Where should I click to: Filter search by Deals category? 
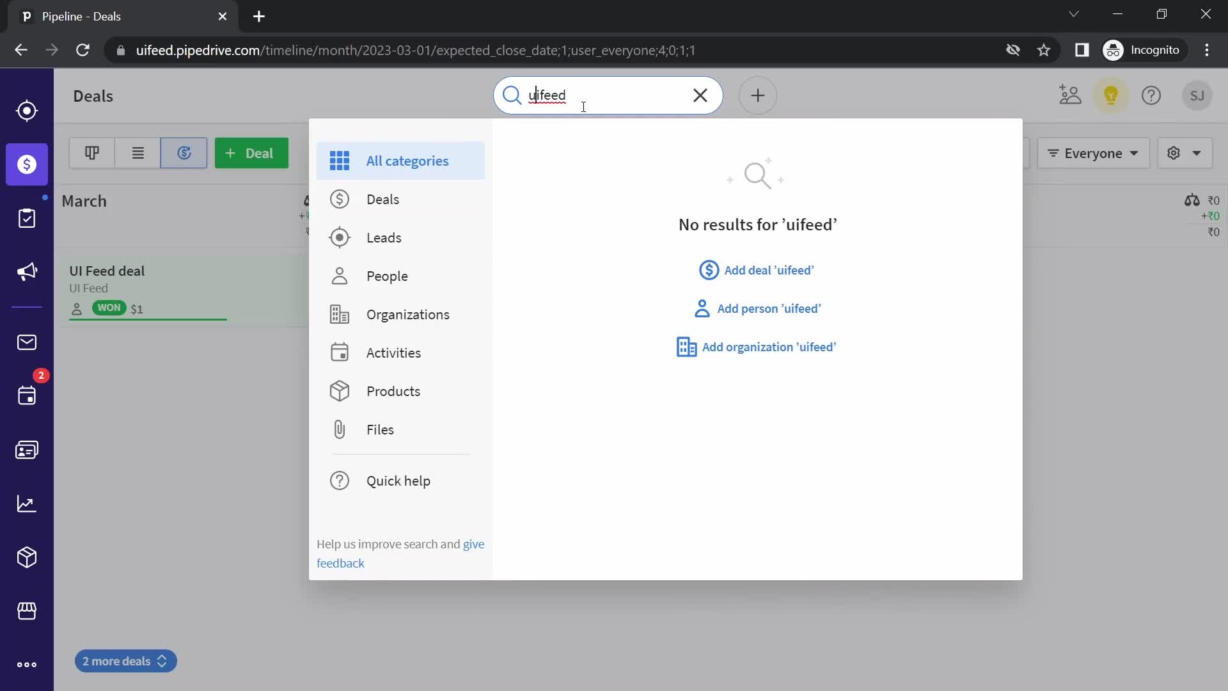click(x=400, y=199)
